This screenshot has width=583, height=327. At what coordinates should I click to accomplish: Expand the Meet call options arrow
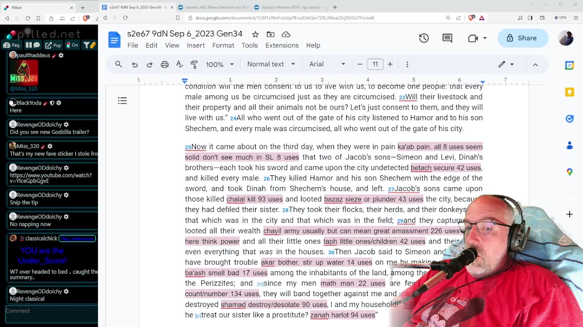coord(485,38)
